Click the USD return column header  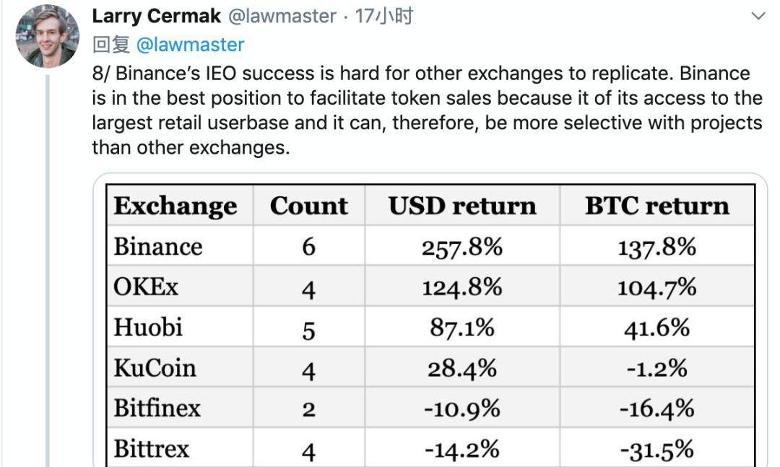pyautogui.click(x=462, y=206)
